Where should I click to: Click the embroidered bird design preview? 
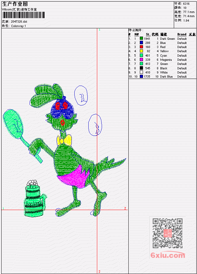(65, 150)
